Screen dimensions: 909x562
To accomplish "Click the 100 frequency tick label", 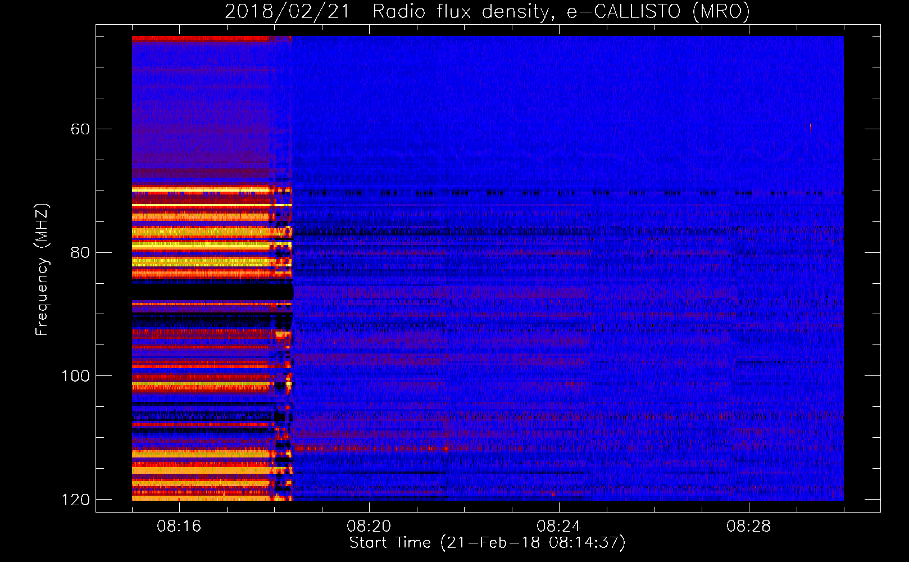I will tap(75, 376).
